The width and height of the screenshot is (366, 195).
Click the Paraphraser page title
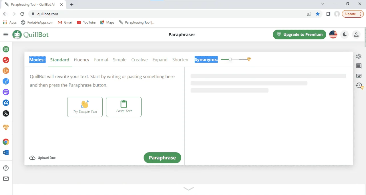coord(182,34)
